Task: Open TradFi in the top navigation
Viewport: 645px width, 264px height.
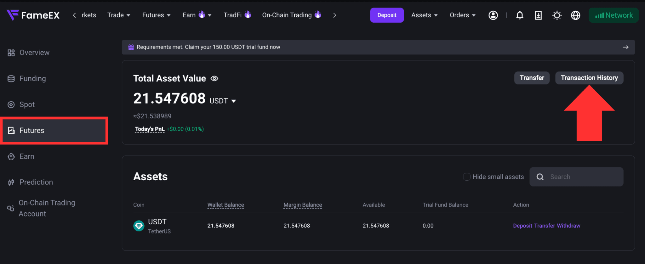Action: 233,15
